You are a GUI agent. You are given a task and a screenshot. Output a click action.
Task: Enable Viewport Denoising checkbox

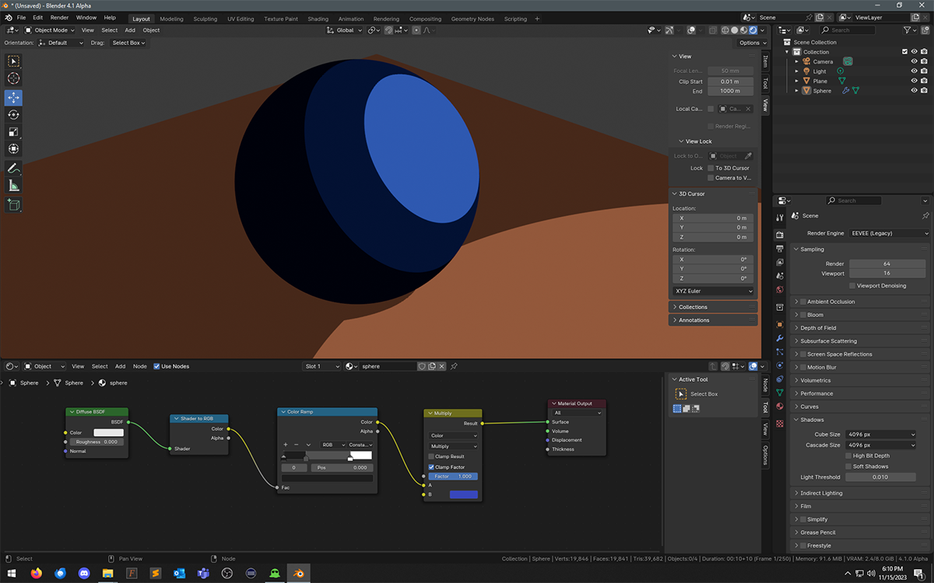pos(852,286)
